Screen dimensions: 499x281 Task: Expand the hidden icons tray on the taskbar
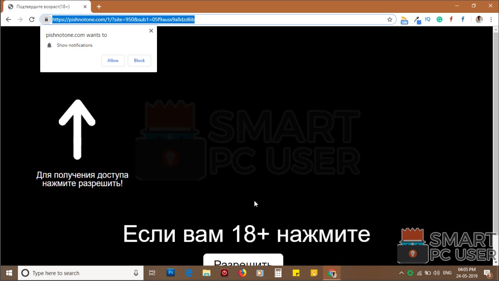[401, 273]
